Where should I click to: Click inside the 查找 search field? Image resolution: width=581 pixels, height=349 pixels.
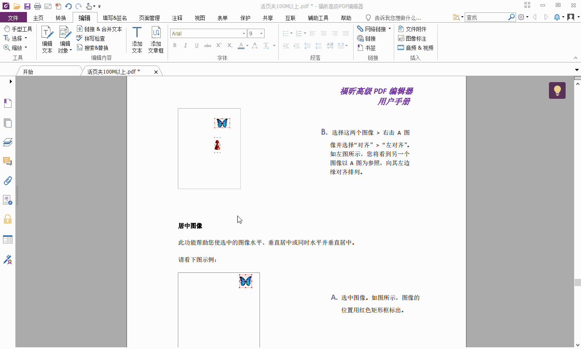pyautogui.click(x=487, y=17)
